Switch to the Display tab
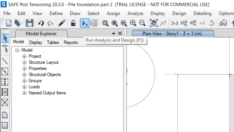This screenshot has height=132, width=234. coord(36,42)
